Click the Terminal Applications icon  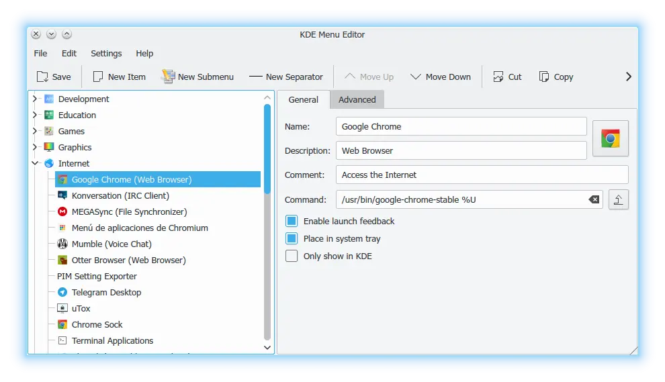coord(62,340)
